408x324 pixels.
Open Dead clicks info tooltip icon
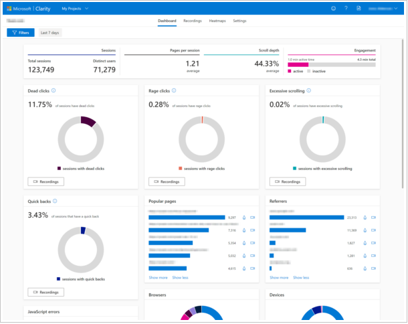click(x=54, y=90)
